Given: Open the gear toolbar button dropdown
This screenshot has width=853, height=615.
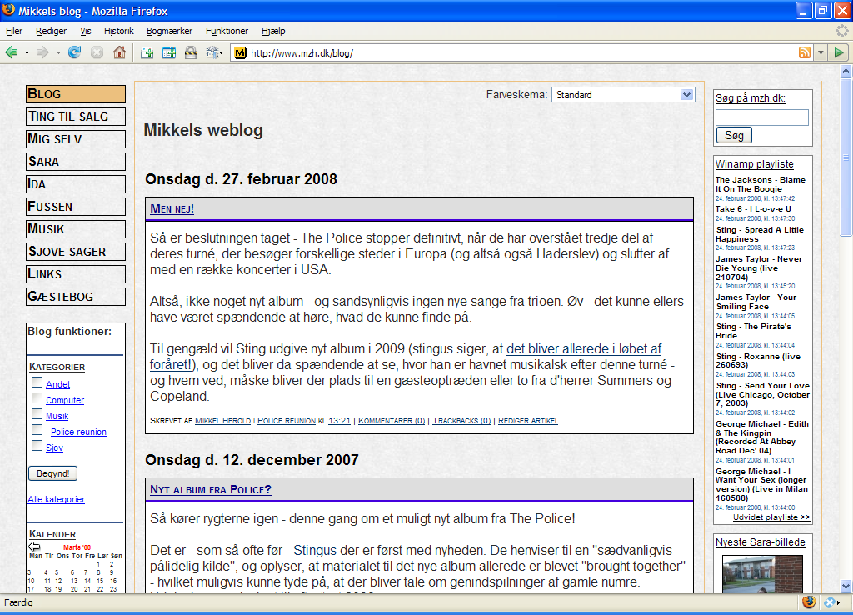Looking at the screenshot, I should click(221, 52).
